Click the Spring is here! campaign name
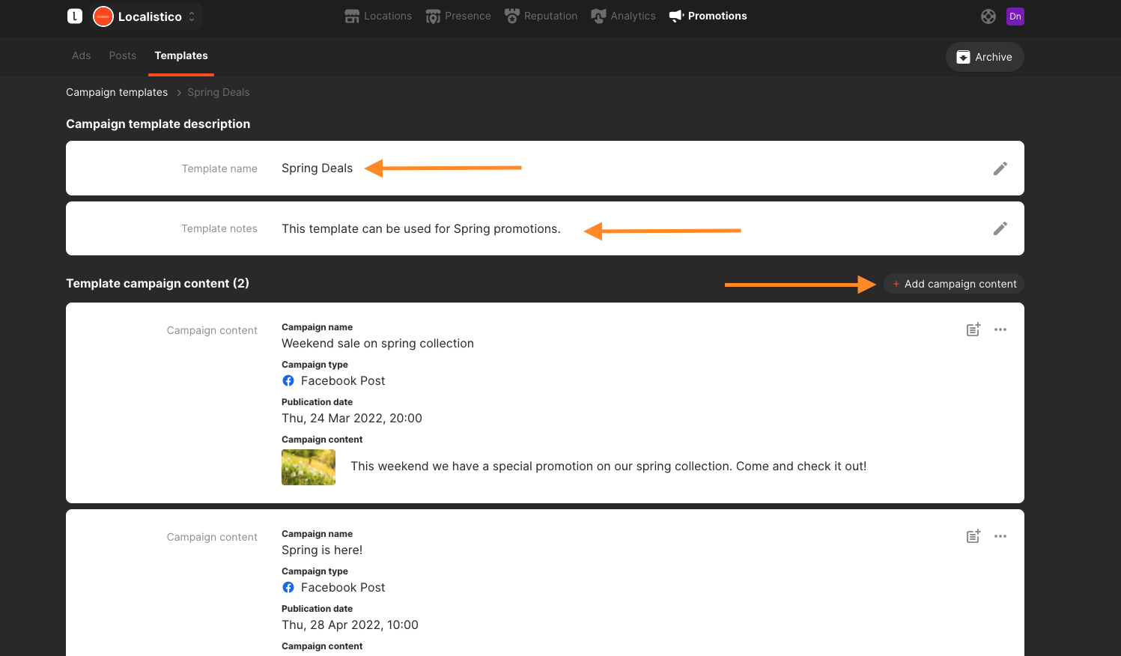The image size is (1121, 656). pos(322,550)
